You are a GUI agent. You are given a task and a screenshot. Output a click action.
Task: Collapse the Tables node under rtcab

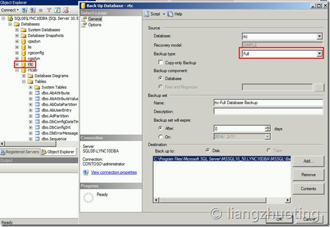click(24, 82)
